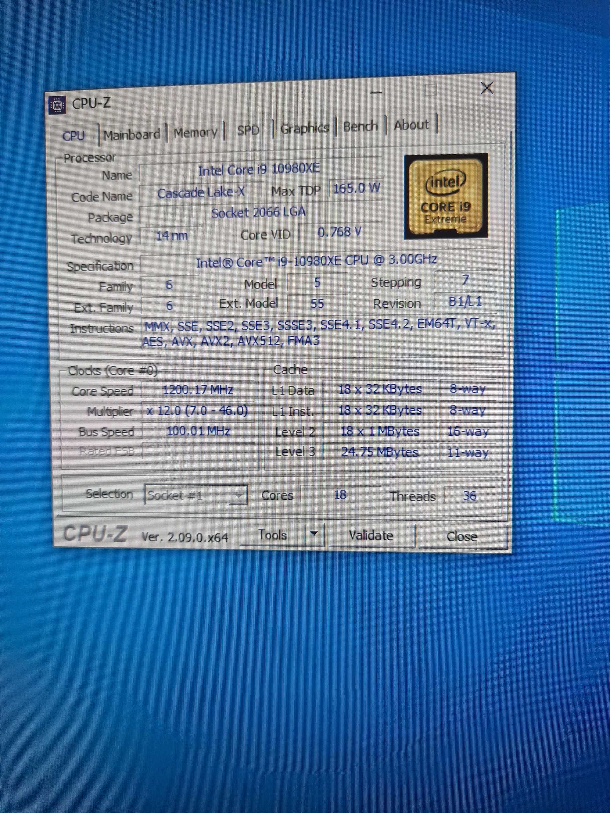Click the Socket 2066 LGA package value

[x=260, y=213]
